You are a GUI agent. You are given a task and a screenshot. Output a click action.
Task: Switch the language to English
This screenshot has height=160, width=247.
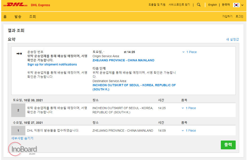click(213, 5)
